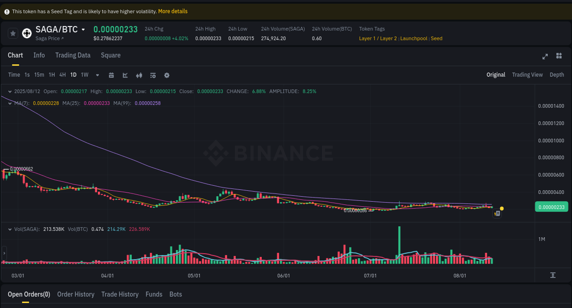Select the 1H interval
The image size is (572, 308).
pos(52,75)
